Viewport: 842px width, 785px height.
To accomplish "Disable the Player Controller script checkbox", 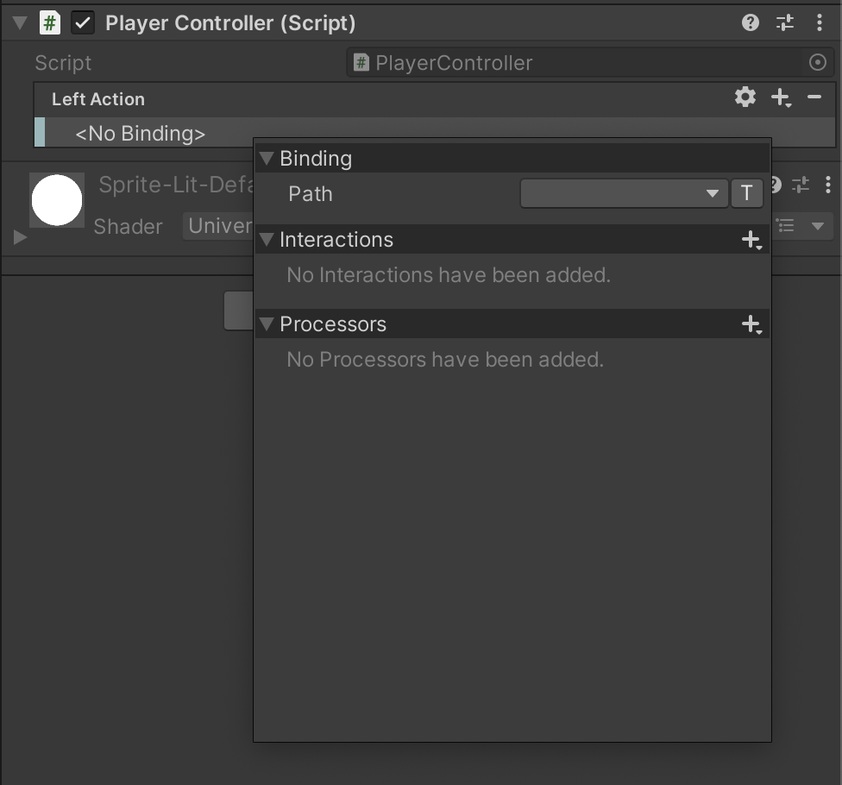I will click(83, 23).
